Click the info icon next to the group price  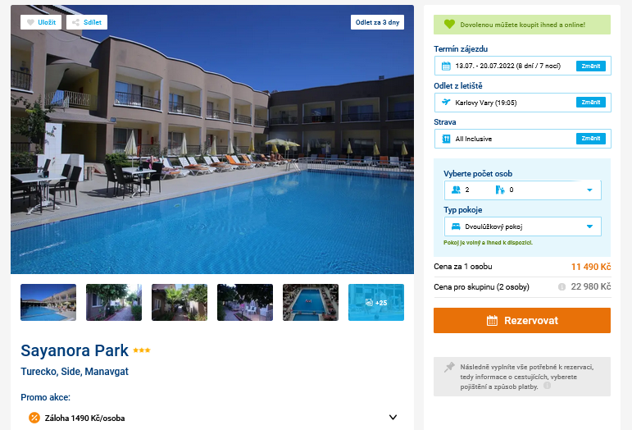click(x=562, y=286)
